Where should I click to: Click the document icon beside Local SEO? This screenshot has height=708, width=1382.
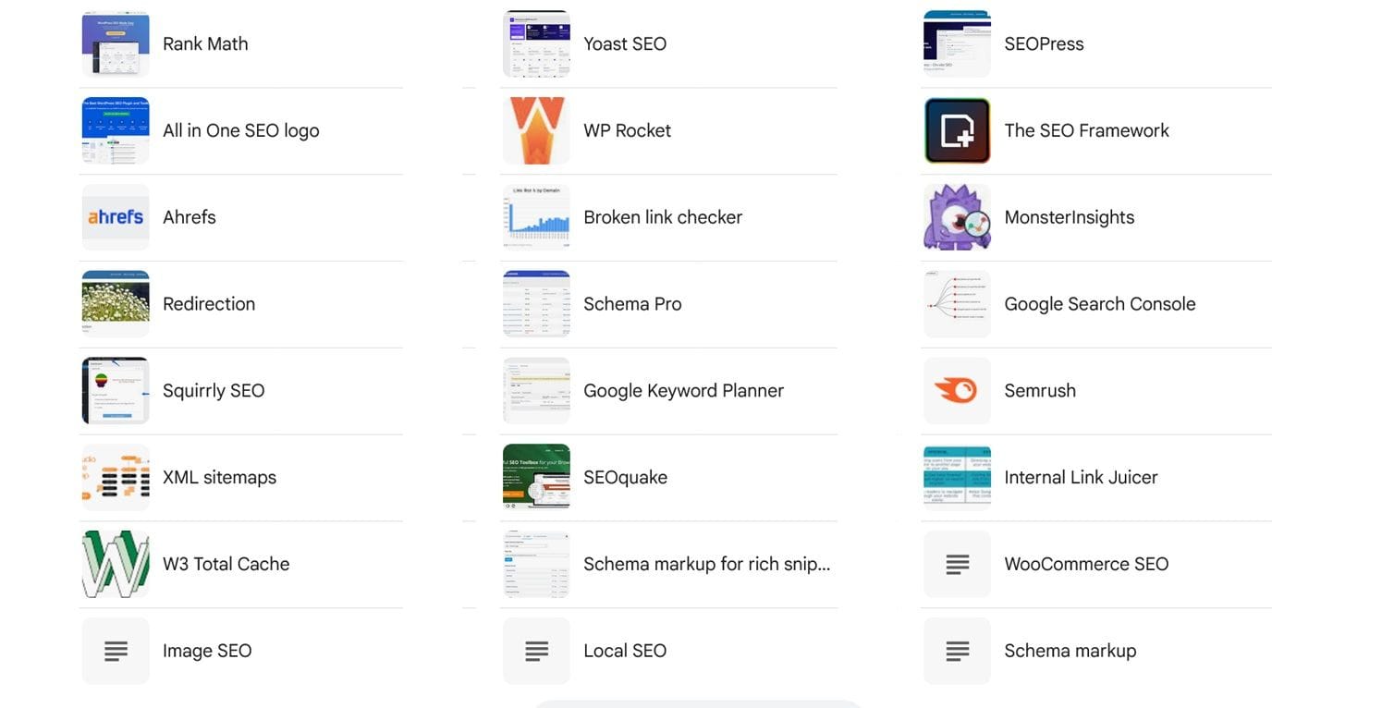(536, 651)
